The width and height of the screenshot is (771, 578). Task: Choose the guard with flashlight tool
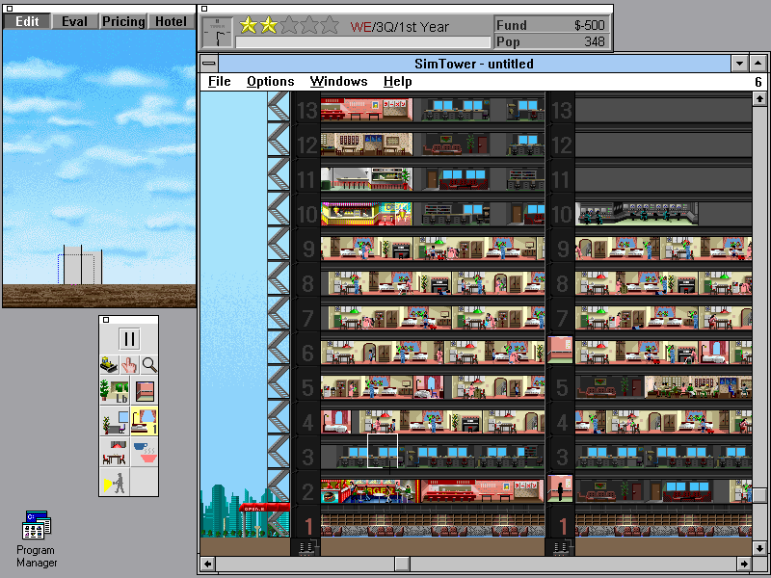(x=114, y=482)
